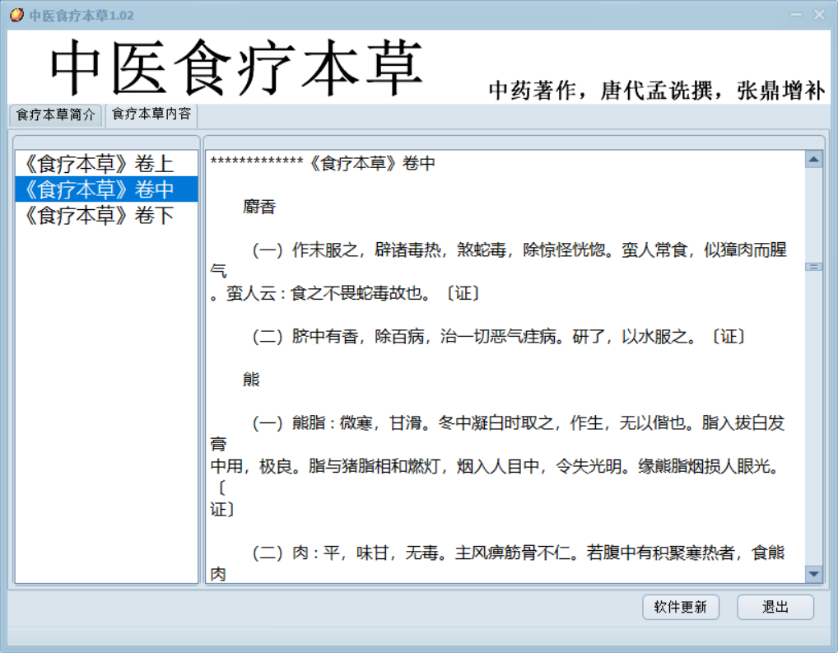Click the app icon in the title bar
Image resolution: width=838 pixels, height=653 pixels.
coord(16,16)
